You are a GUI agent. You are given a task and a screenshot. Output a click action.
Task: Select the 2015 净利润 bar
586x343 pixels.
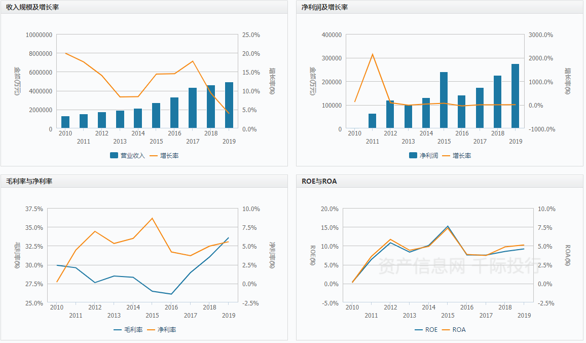tap(444, 100)
